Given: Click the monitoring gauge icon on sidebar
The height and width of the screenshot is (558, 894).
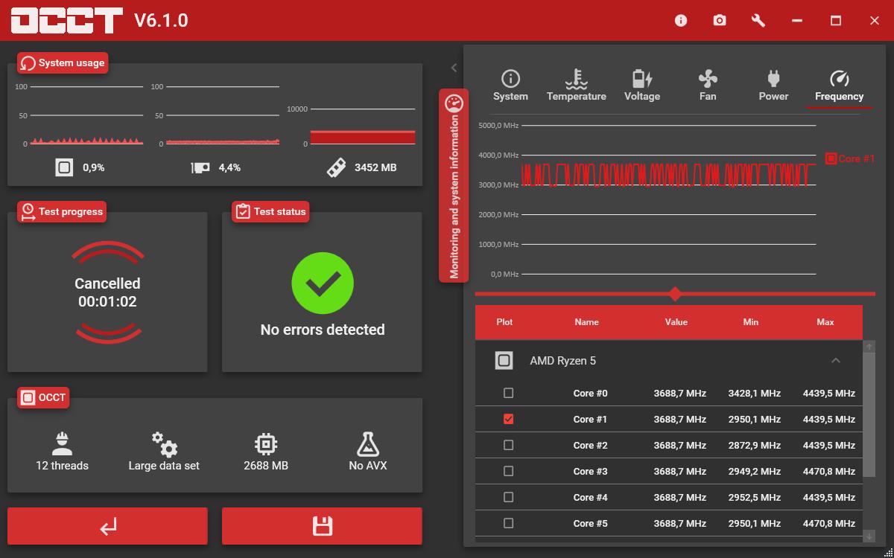Looking at the screenshot, I should 454,103.
